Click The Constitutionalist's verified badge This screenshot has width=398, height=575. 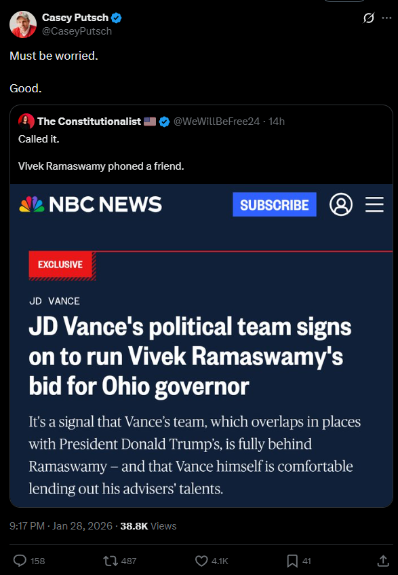(x=164, y=122)
